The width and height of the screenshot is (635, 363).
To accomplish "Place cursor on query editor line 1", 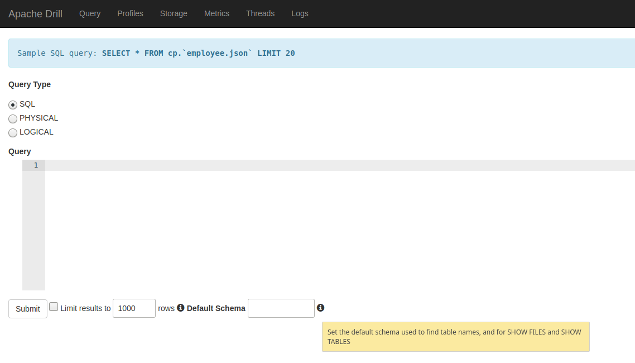I will click(340, 165).
